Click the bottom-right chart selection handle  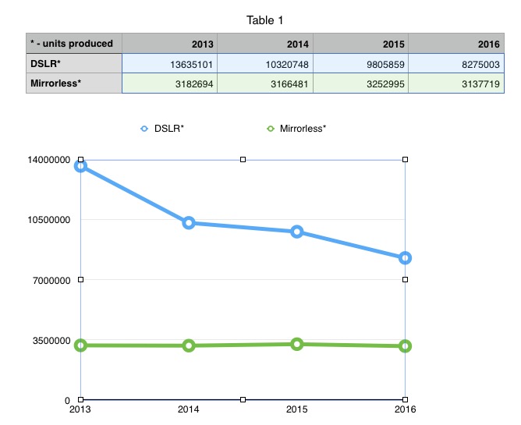point(405,399)
